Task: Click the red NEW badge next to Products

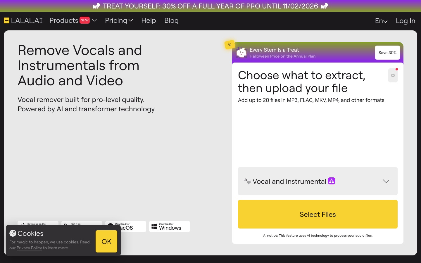Action: [x=85, y=20]
